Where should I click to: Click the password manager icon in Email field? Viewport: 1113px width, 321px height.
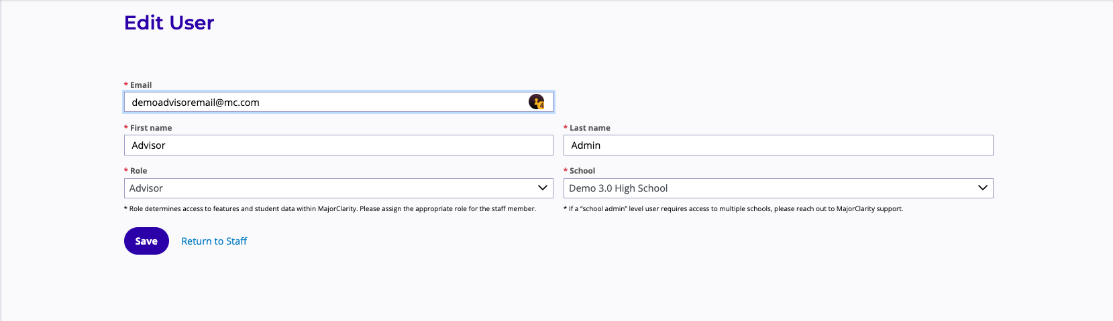click(536, 102)
